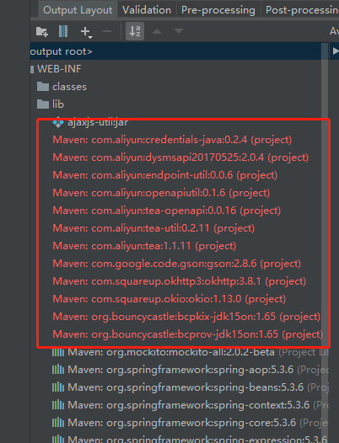Select Maven org.bouncycastle:bcpkix-jdk15on:1.65 entry

186,317
